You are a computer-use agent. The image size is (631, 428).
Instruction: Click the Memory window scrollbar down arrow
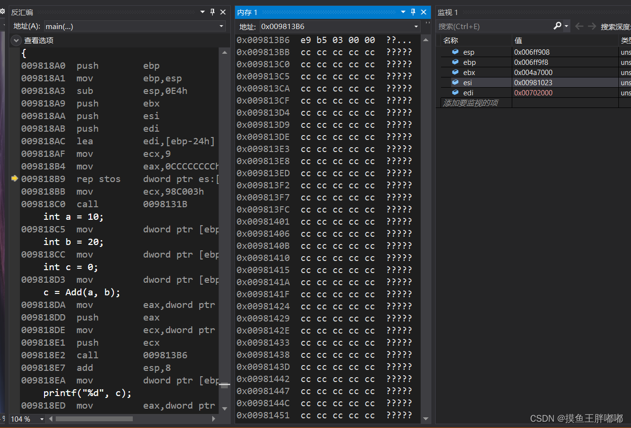click(x=426, y=419)
